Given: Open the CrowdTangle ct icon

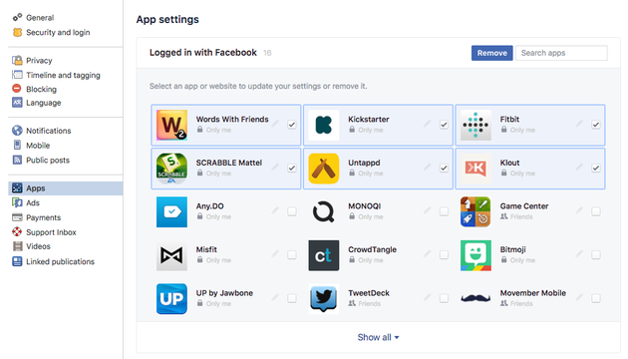Looking at the screenshot, I should tap(324, 255).
